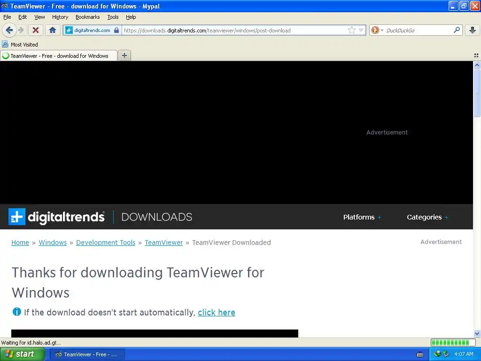Open the View menu
Screen dimensions: 481x361
point(39,17)
